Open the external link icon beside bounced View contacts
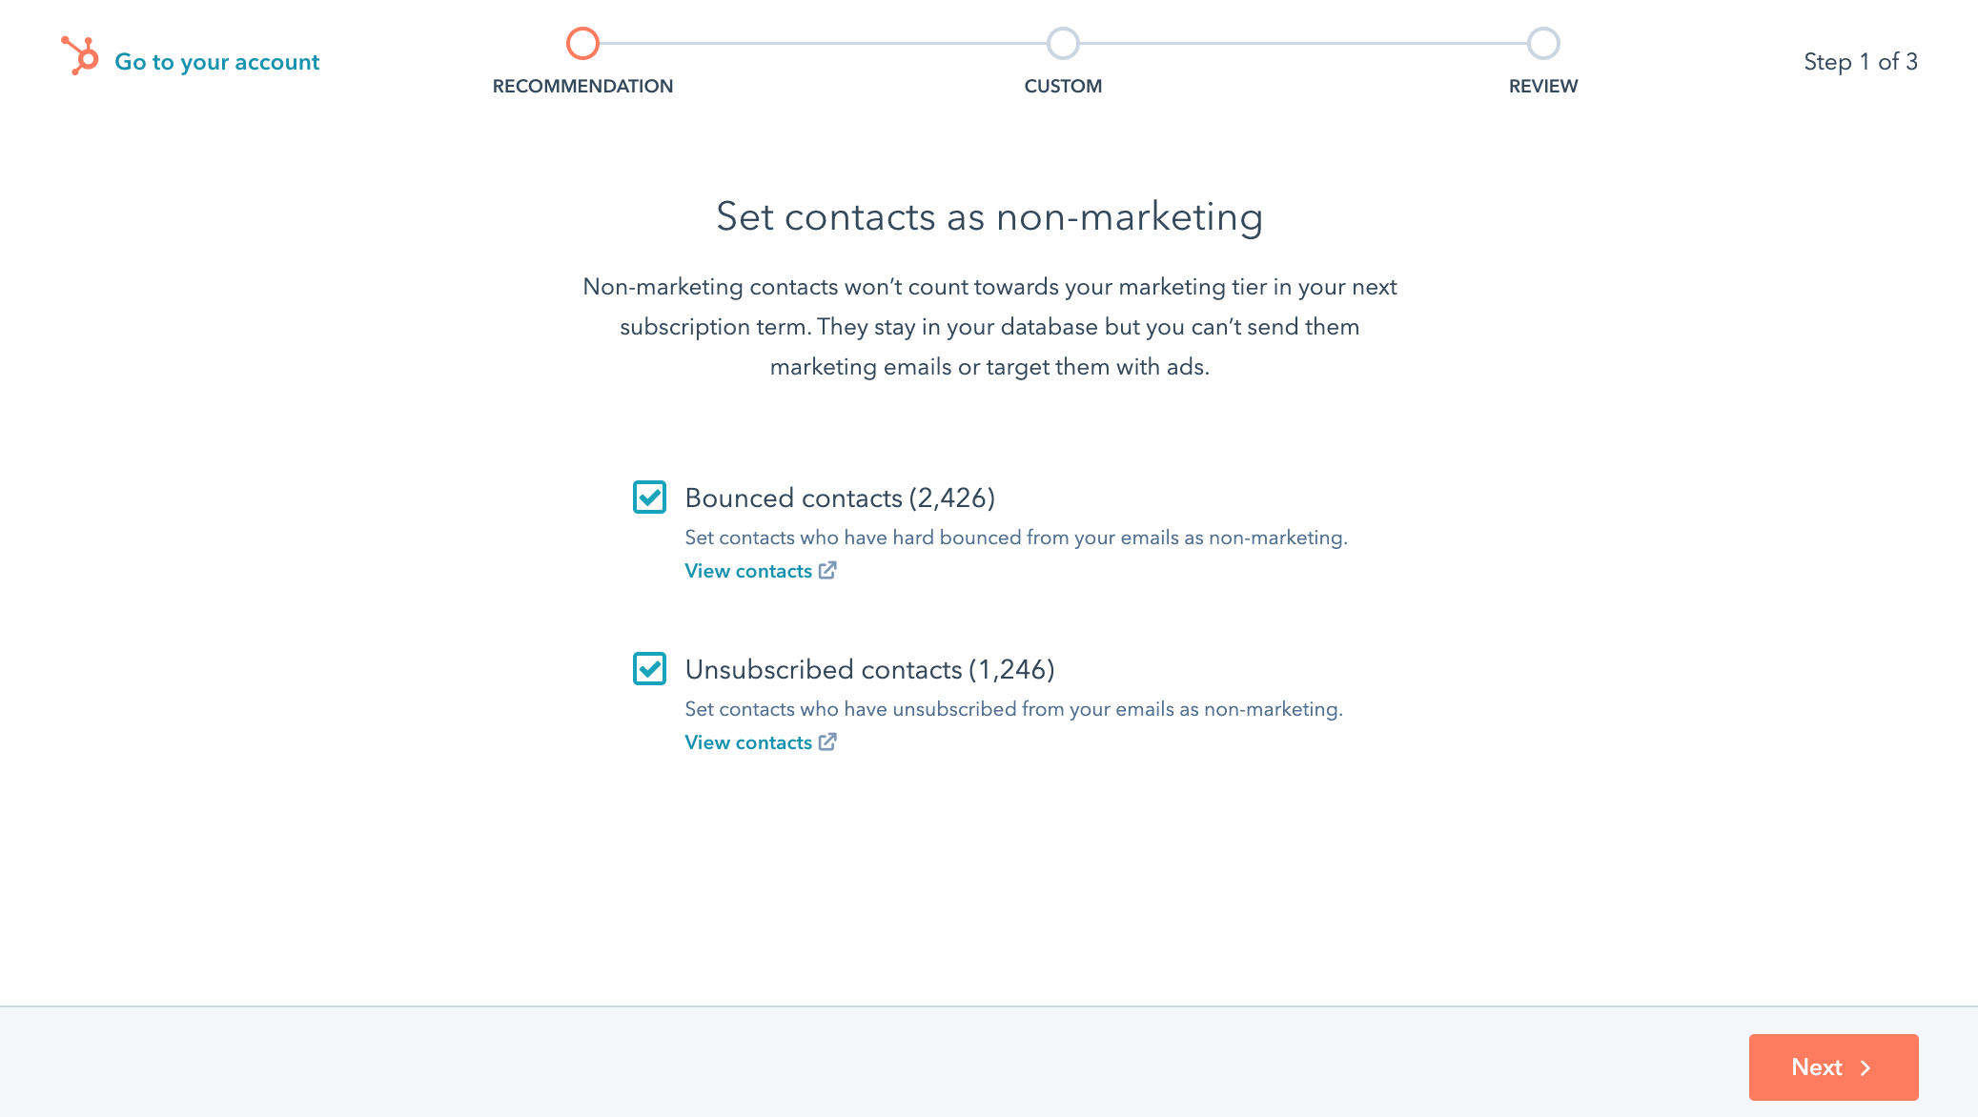Screen dimensions: 1978x1117 coord(827,570)
